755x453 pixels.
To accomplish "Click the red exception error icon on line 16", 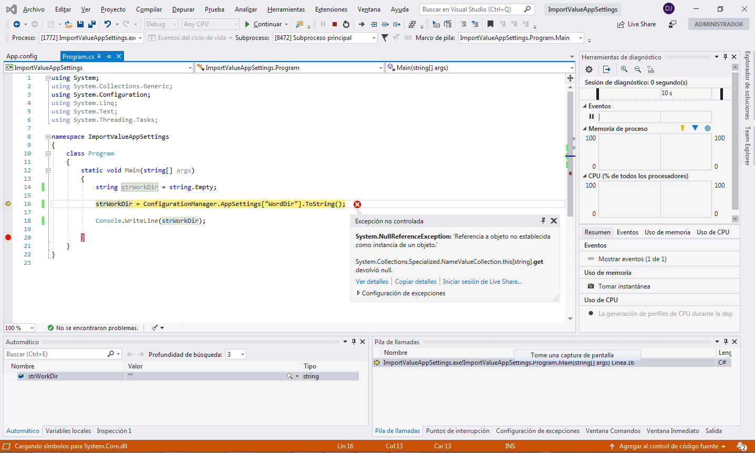I will (357, 204).
